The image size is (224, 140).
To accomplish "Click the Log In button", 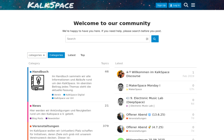I will pyautogui.click(x=175, y=5).
